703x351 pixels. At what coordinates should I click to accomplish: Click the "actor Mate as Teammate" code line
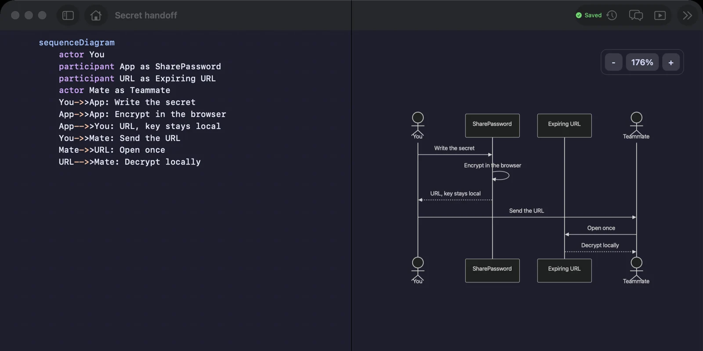[x=115, y=90]
